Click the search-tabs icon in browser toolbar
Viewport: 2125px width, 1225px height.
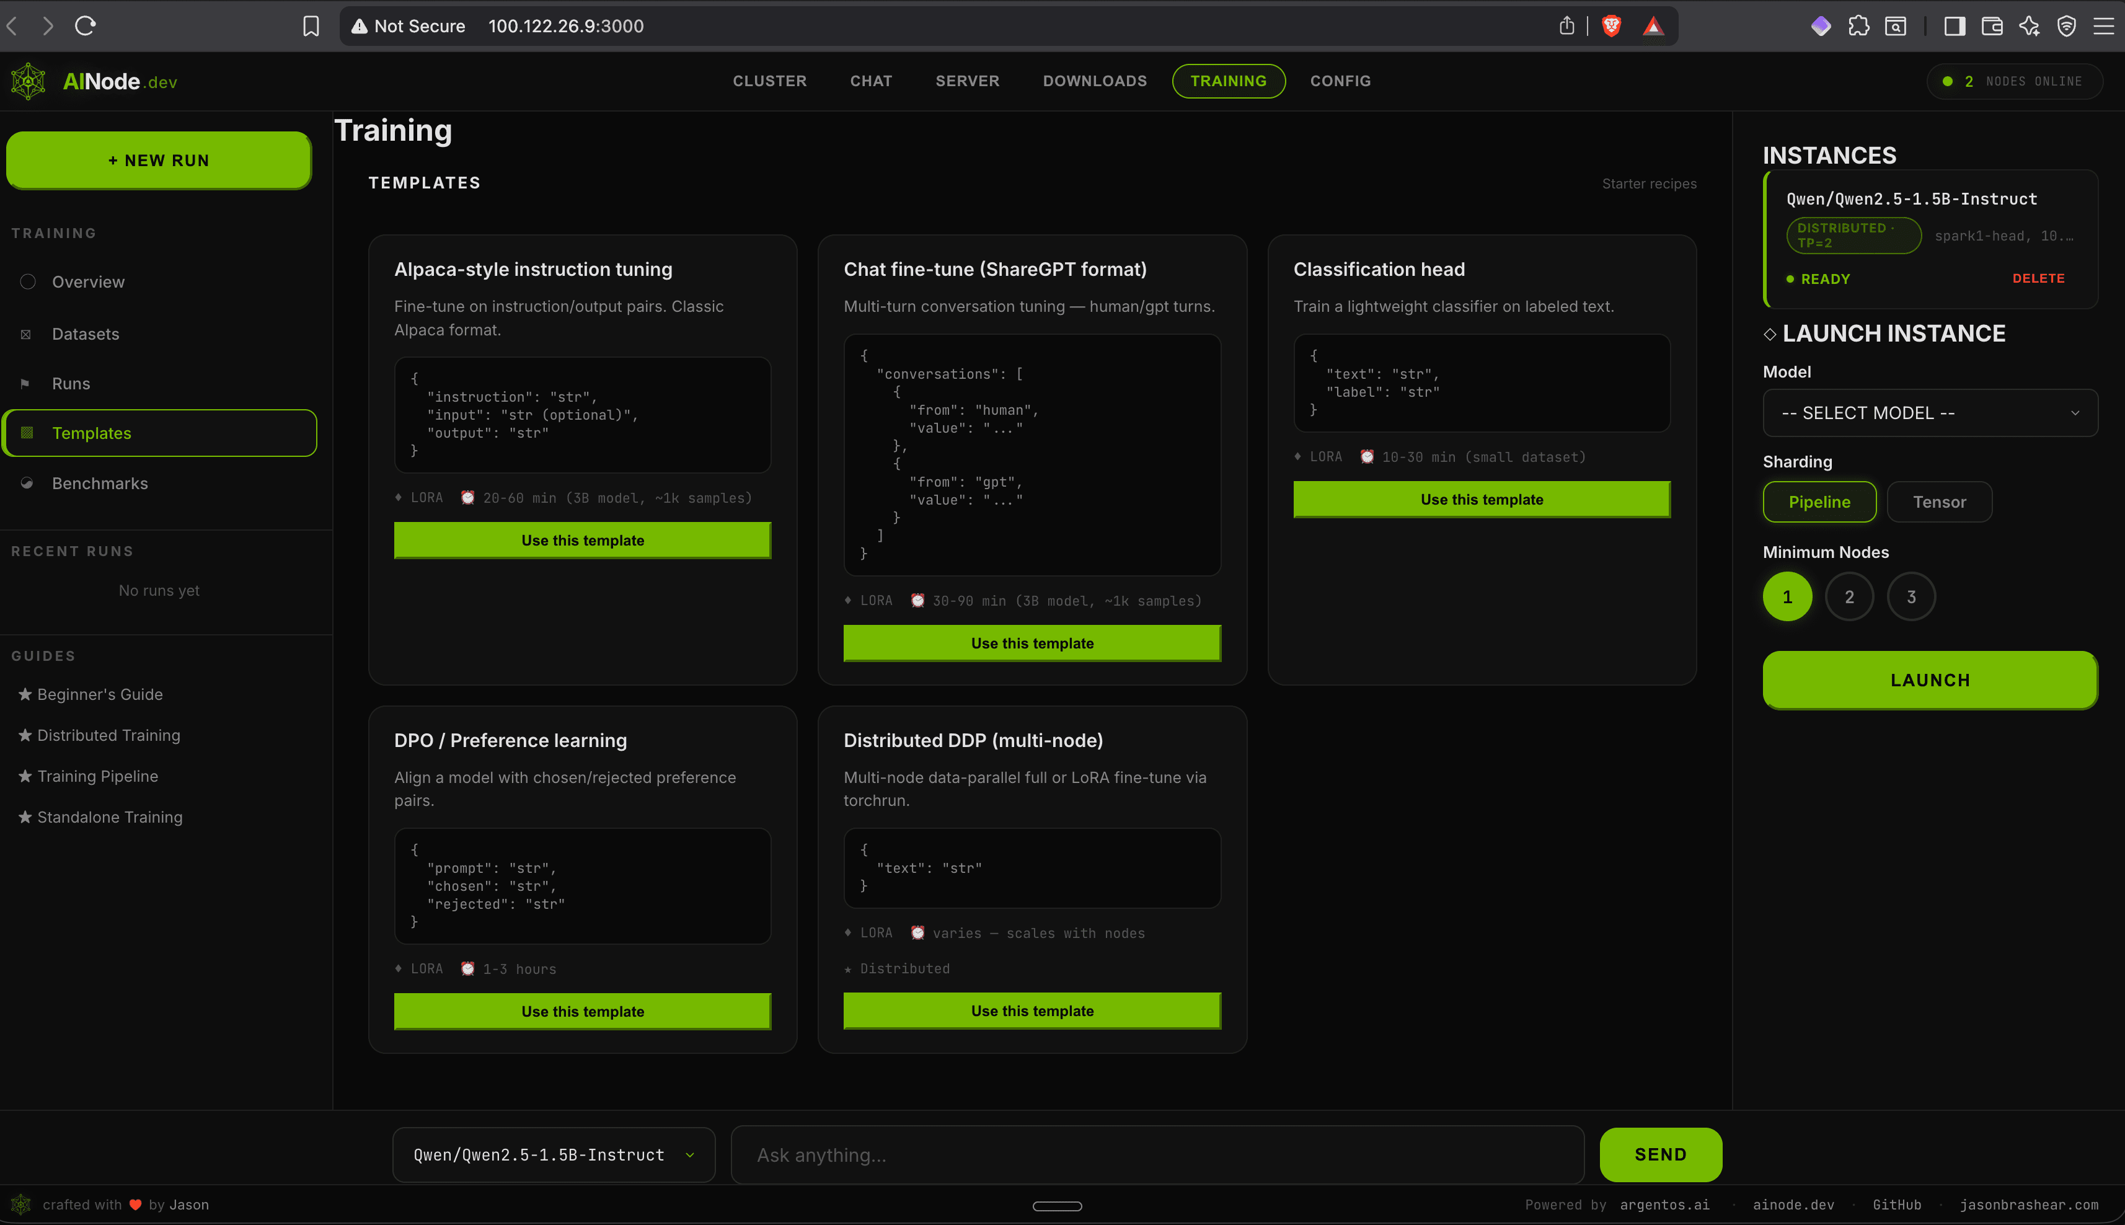click(x=1896, y=26)
